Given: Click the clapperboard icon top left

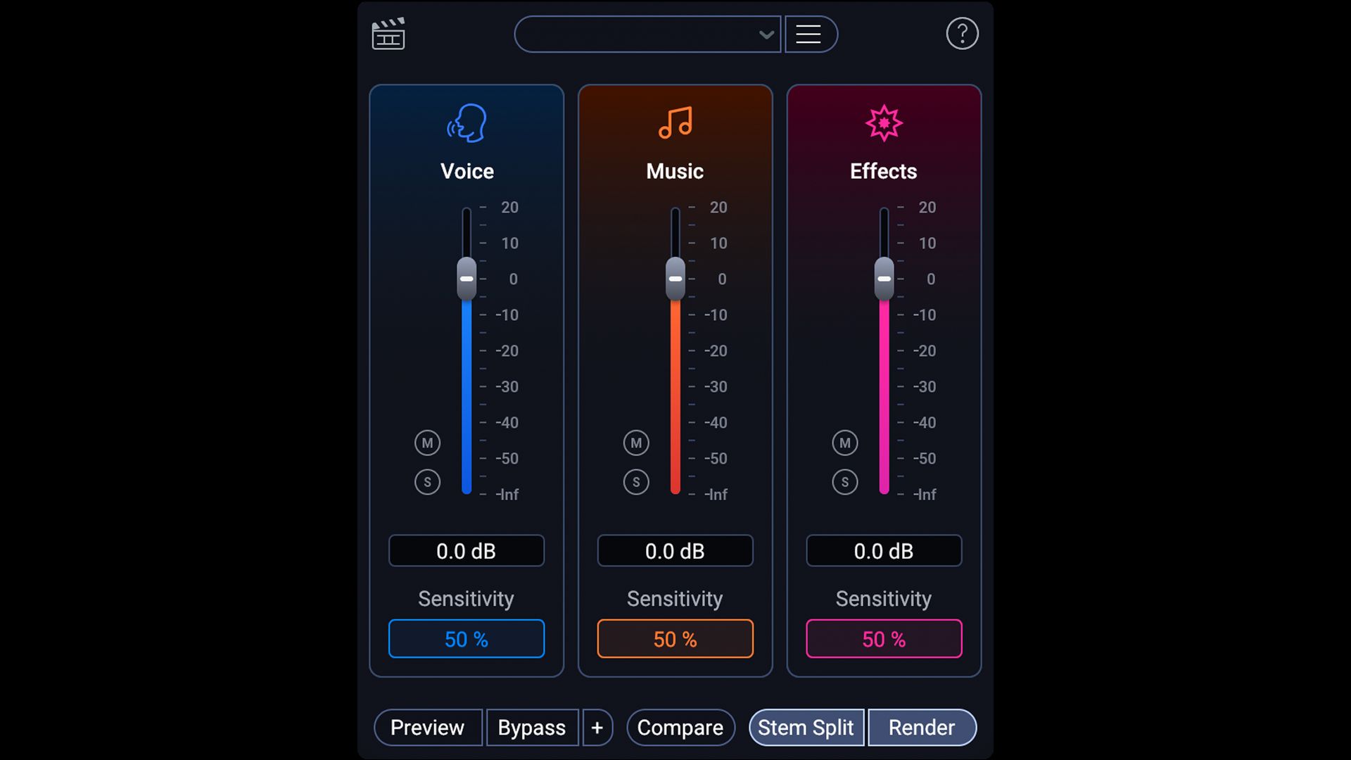Looking at the screenshot, I should tap(388, 34).
